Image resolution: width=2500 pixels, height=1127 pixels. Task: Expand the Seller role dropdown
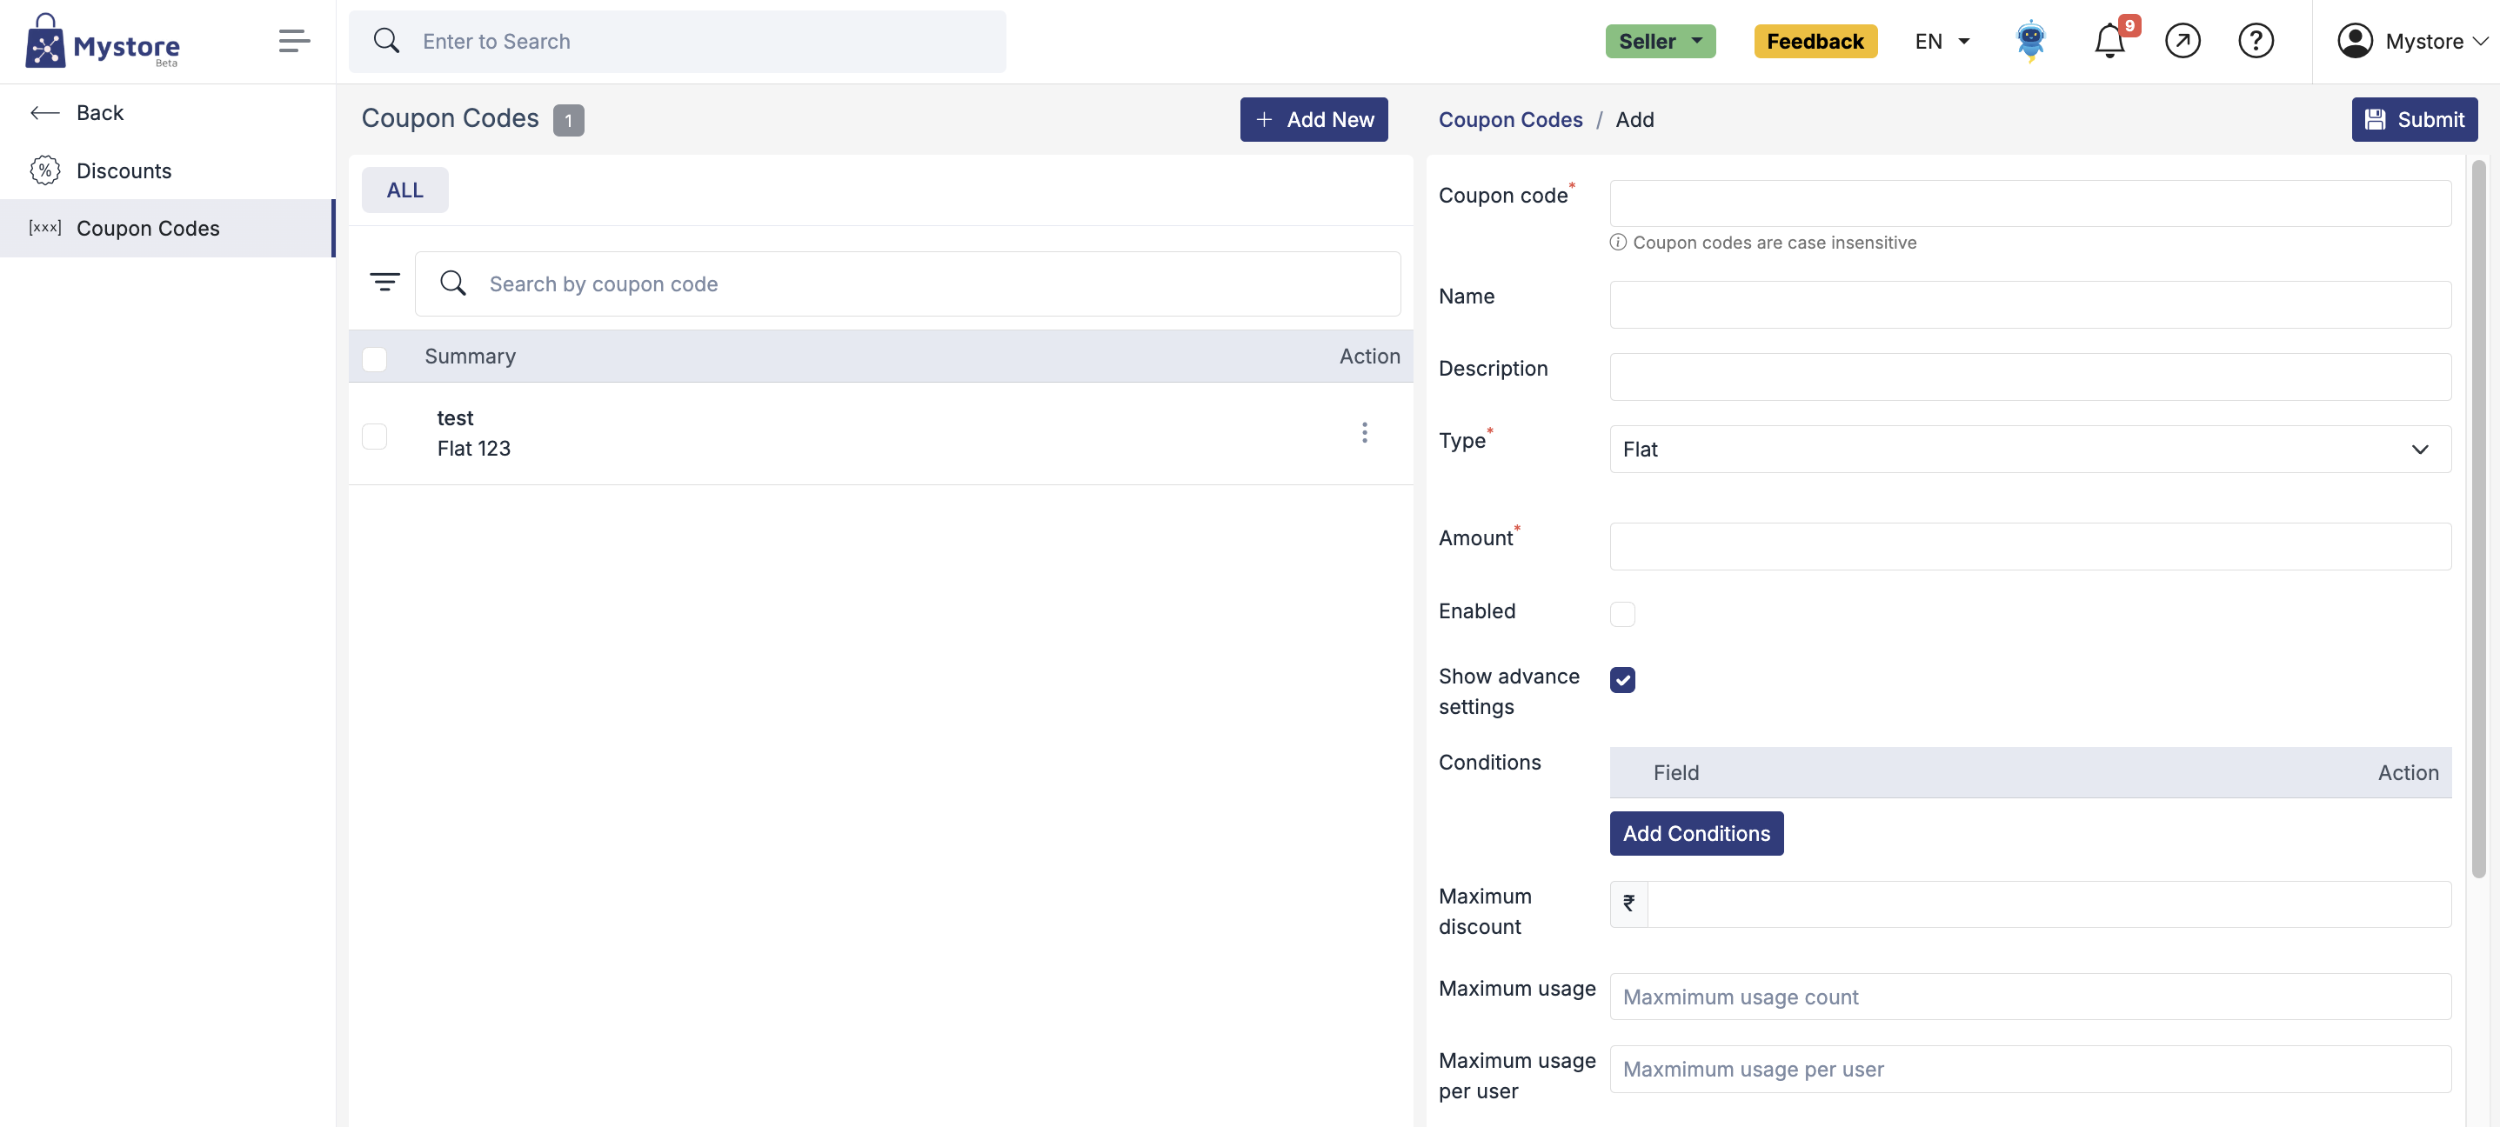pyautogui.click(x=1660, y=42)
